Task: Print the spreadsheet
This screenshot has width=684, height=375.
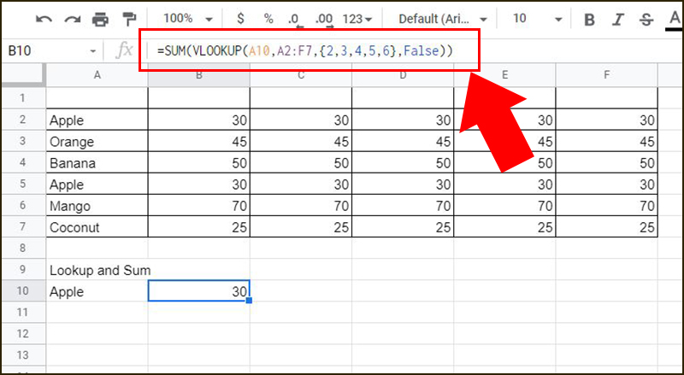Action: [x=100, y=19]
